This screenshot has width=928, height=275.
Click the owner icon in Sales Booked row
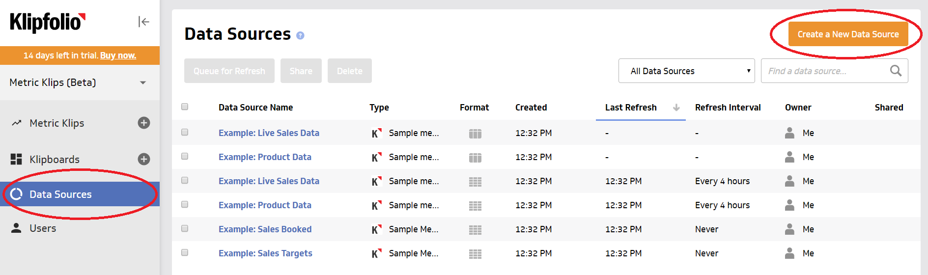coord(789,229)
